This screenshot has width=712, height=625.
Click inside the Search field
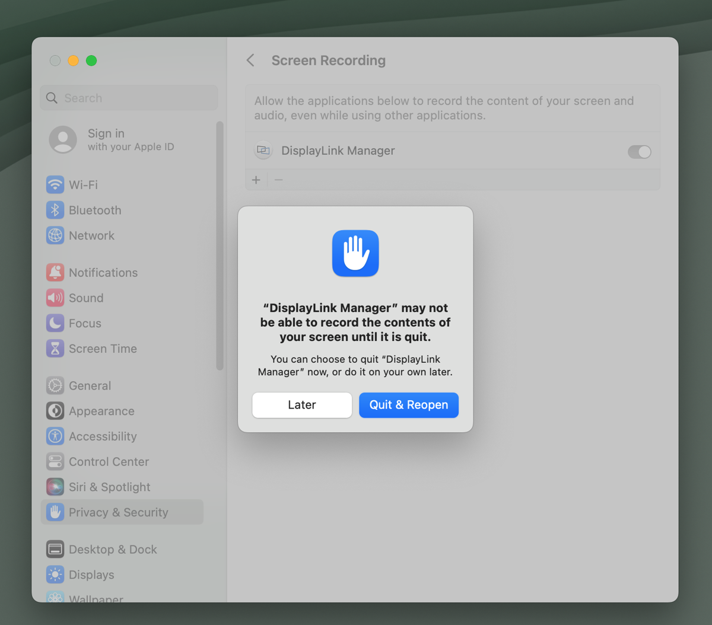128,98
